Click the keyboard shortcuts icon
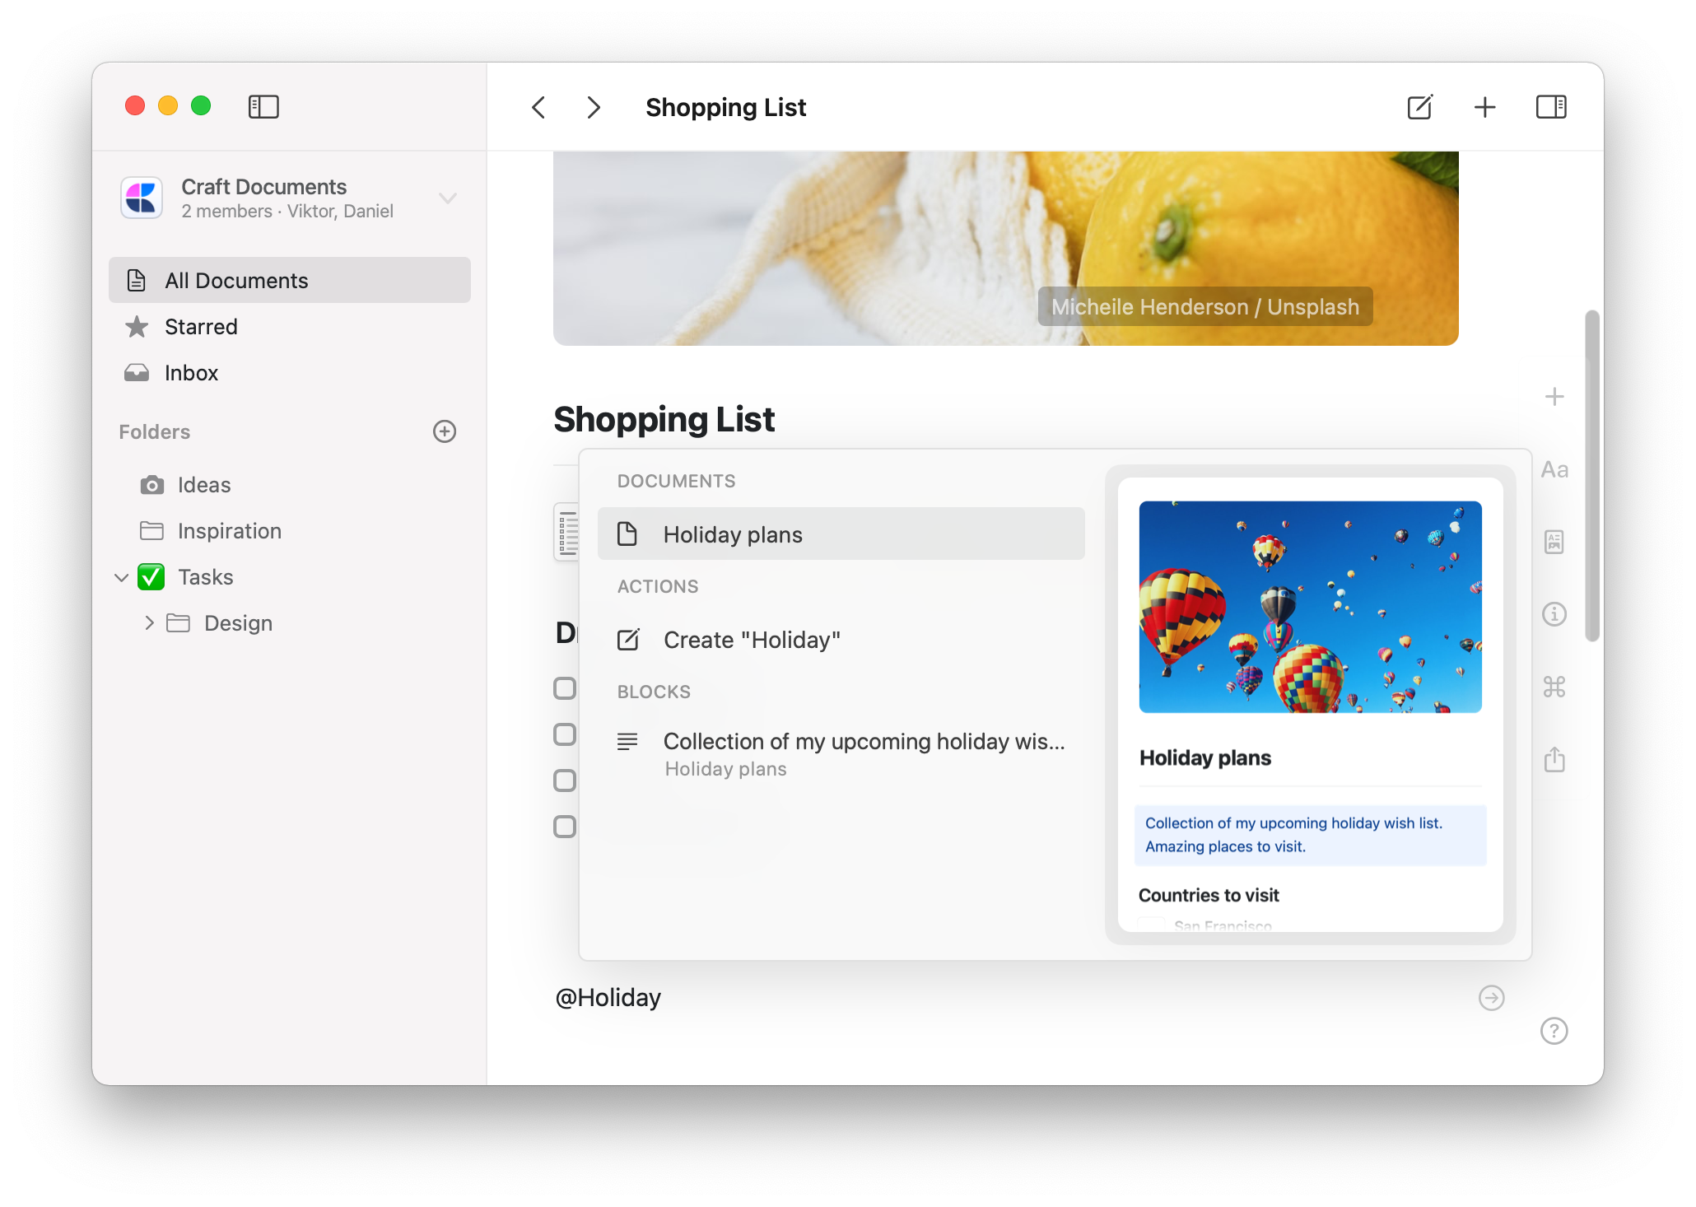This screenshot has height=1207, width=1696. [1556, 684]
